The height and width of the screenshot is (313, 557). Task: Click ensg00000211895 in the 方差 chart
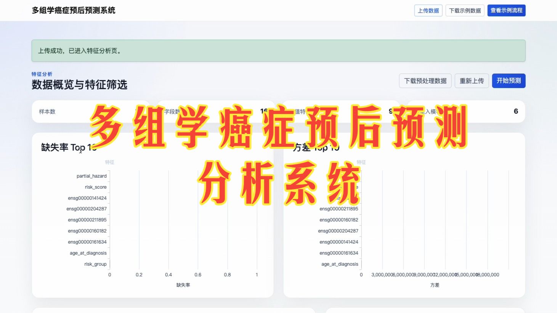tap(339, 209)
